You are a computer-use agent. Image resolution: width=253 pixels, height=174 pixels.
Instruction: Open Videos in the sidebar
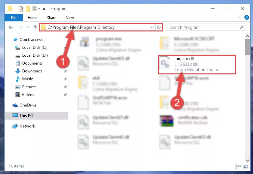[28, 95]
